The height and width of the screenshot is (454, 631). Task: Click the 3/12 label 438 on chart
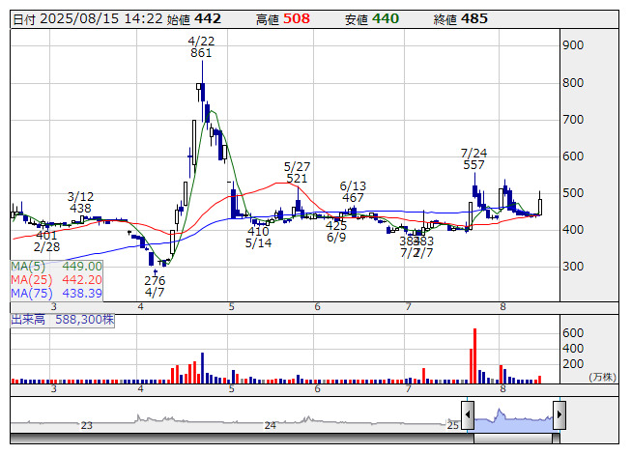pos(80,209)
